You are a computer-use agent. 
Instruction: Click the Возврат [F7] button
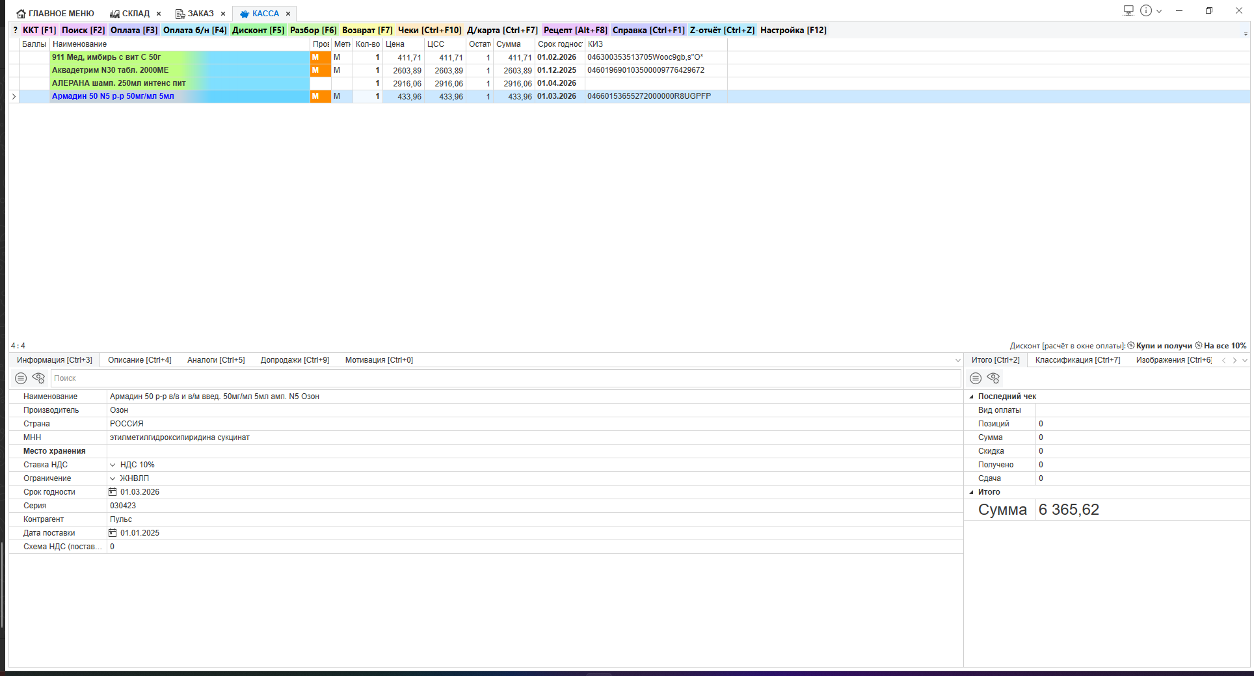[367, 31]
